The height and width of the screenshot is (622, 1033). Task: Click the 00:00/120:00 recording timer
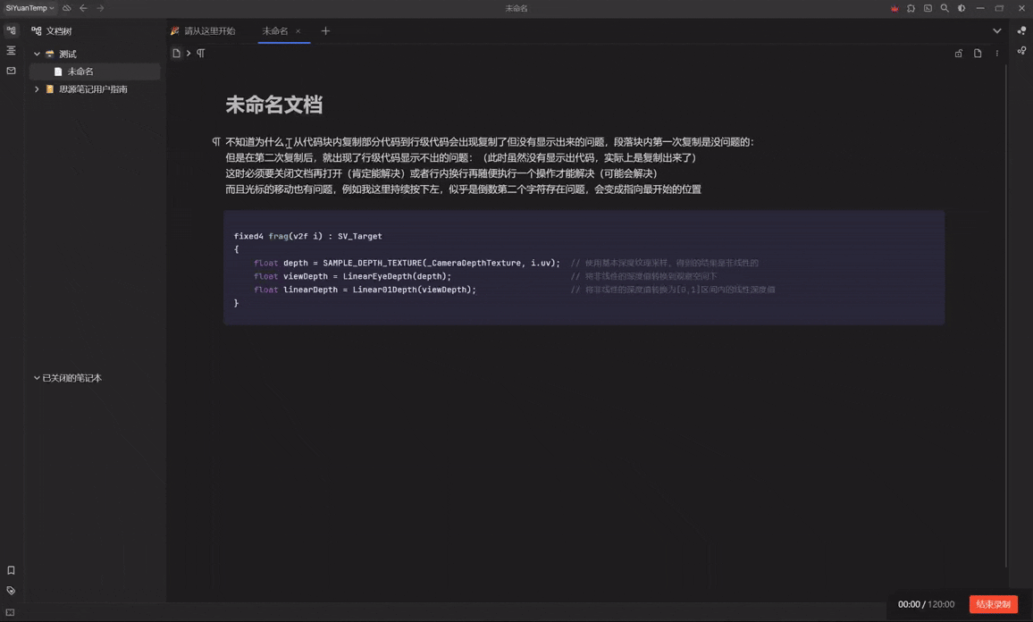pos(928,604)
